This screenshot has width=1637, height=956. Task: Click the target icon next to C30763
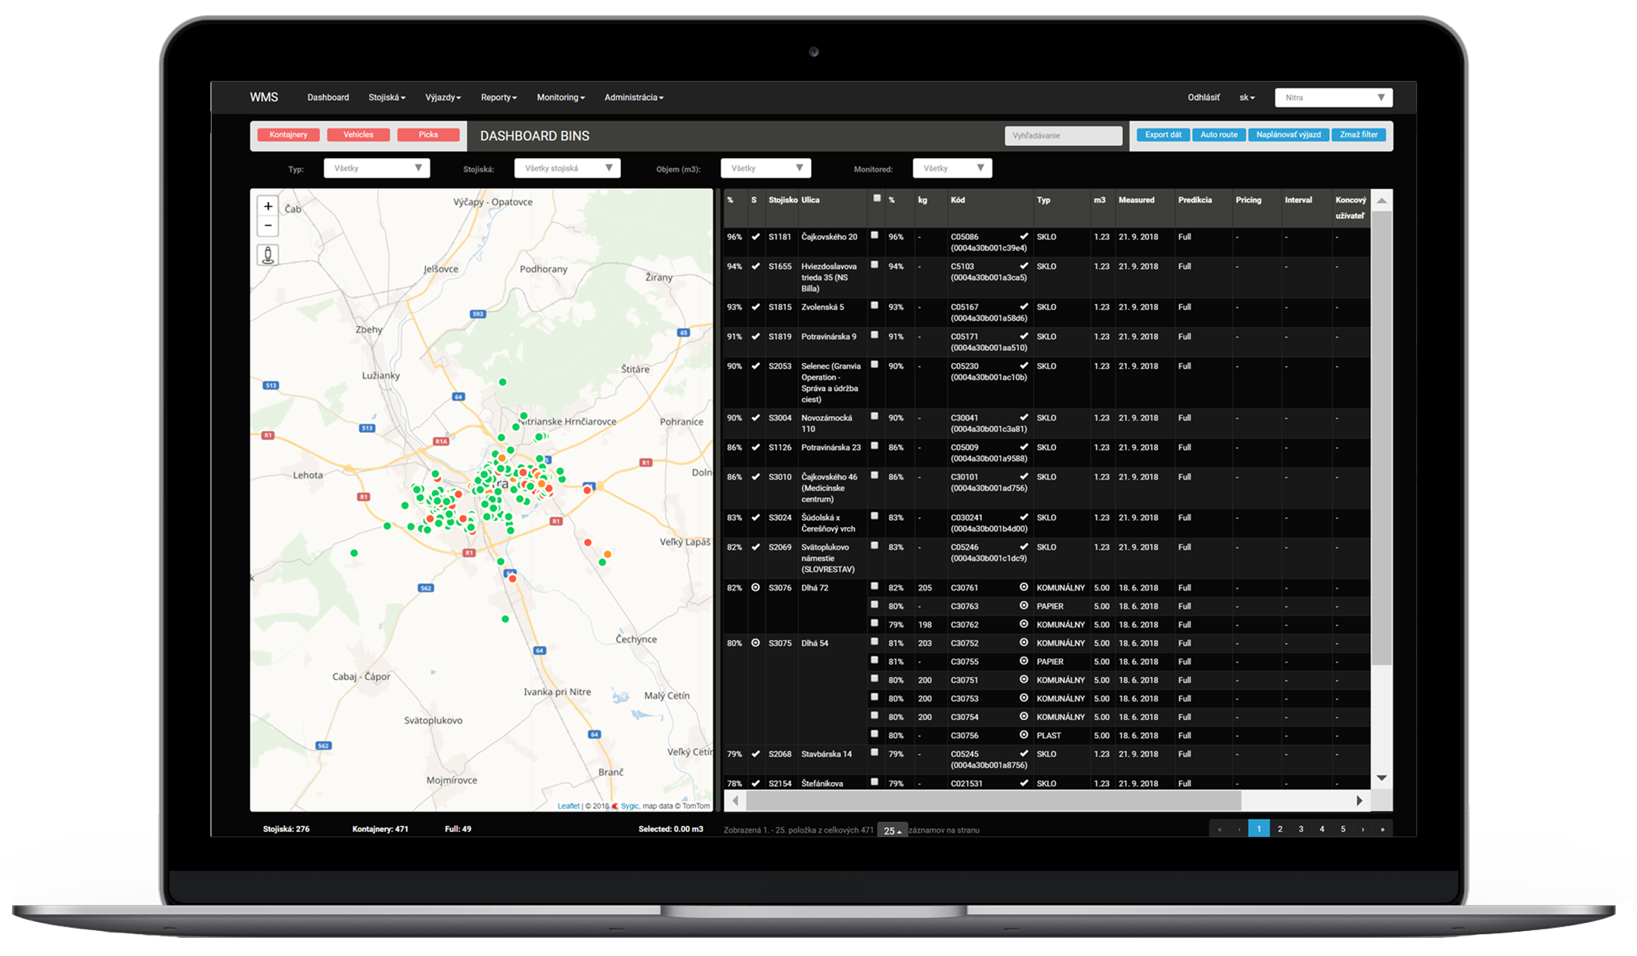[1024, 606]
